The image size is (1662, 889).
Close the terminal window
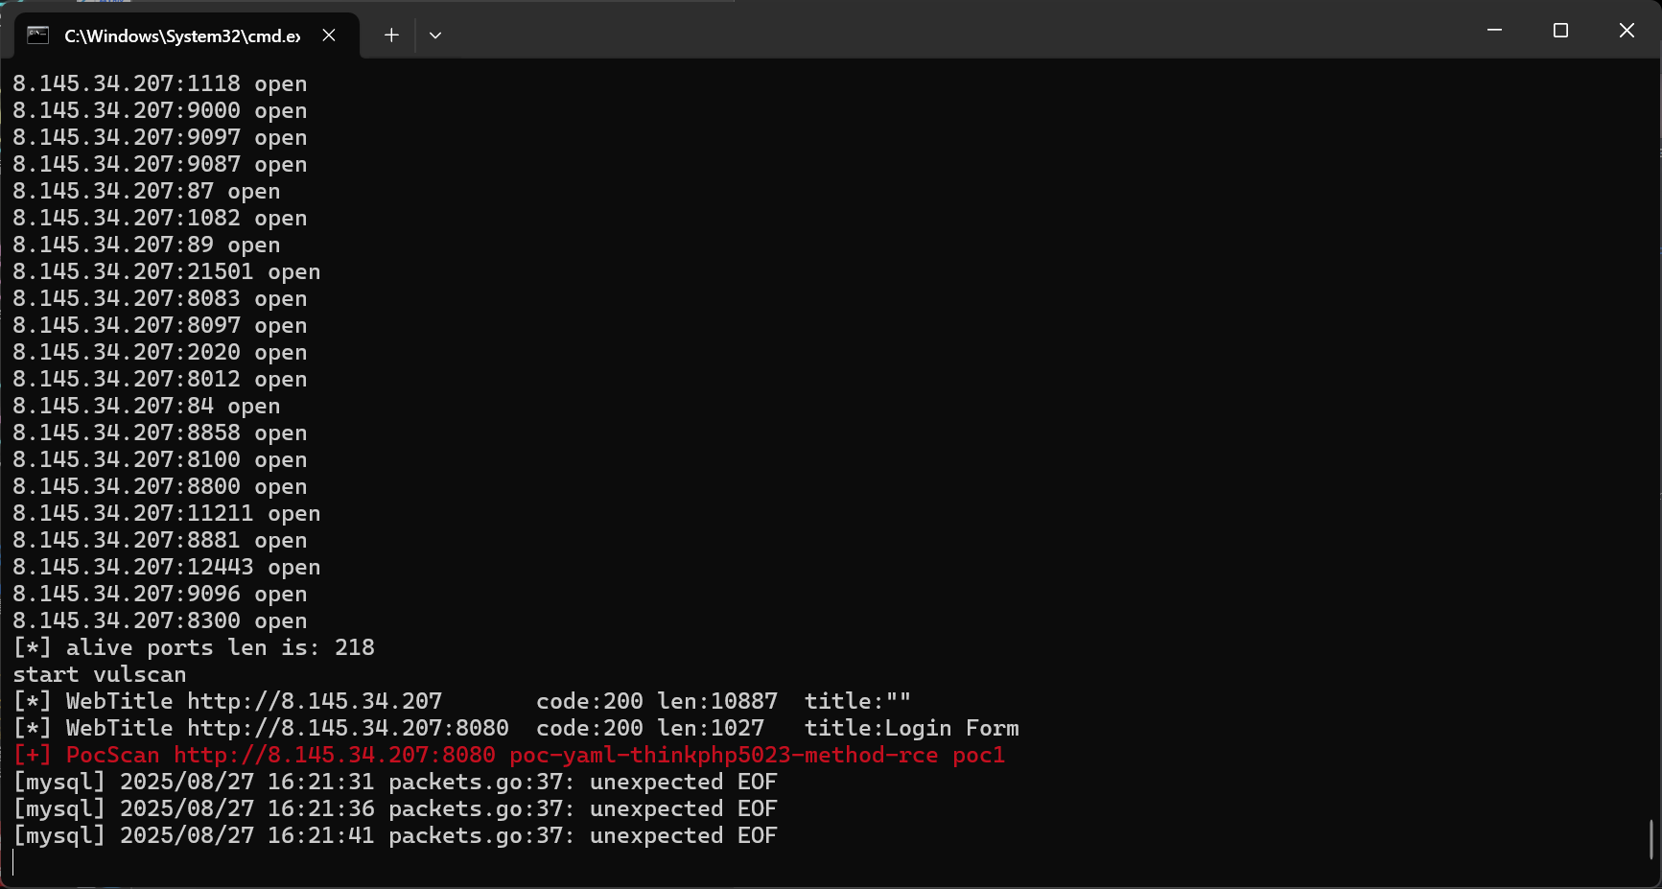[x=1627, y=31]
